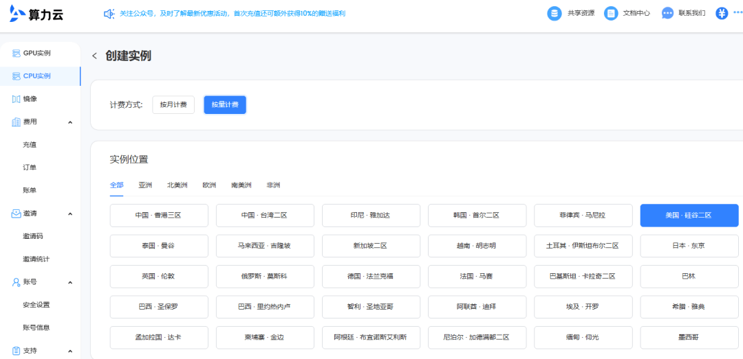Switch to the 北美洲 region tab

point(177,185)
